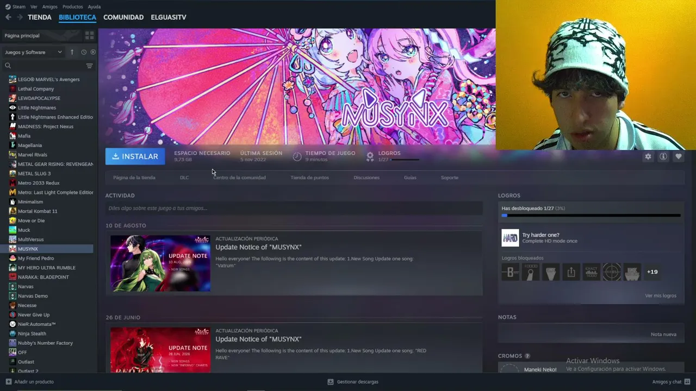Open the 10 Aug update note thumbnail
Viewport: 696px width, 391px height.
(160, 263)
